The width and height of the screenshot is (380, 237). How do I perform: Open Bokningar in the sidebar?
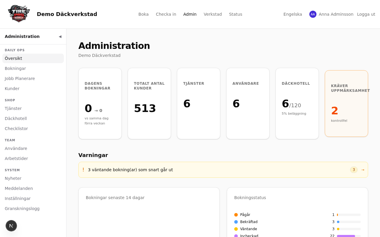pos(15,68)
